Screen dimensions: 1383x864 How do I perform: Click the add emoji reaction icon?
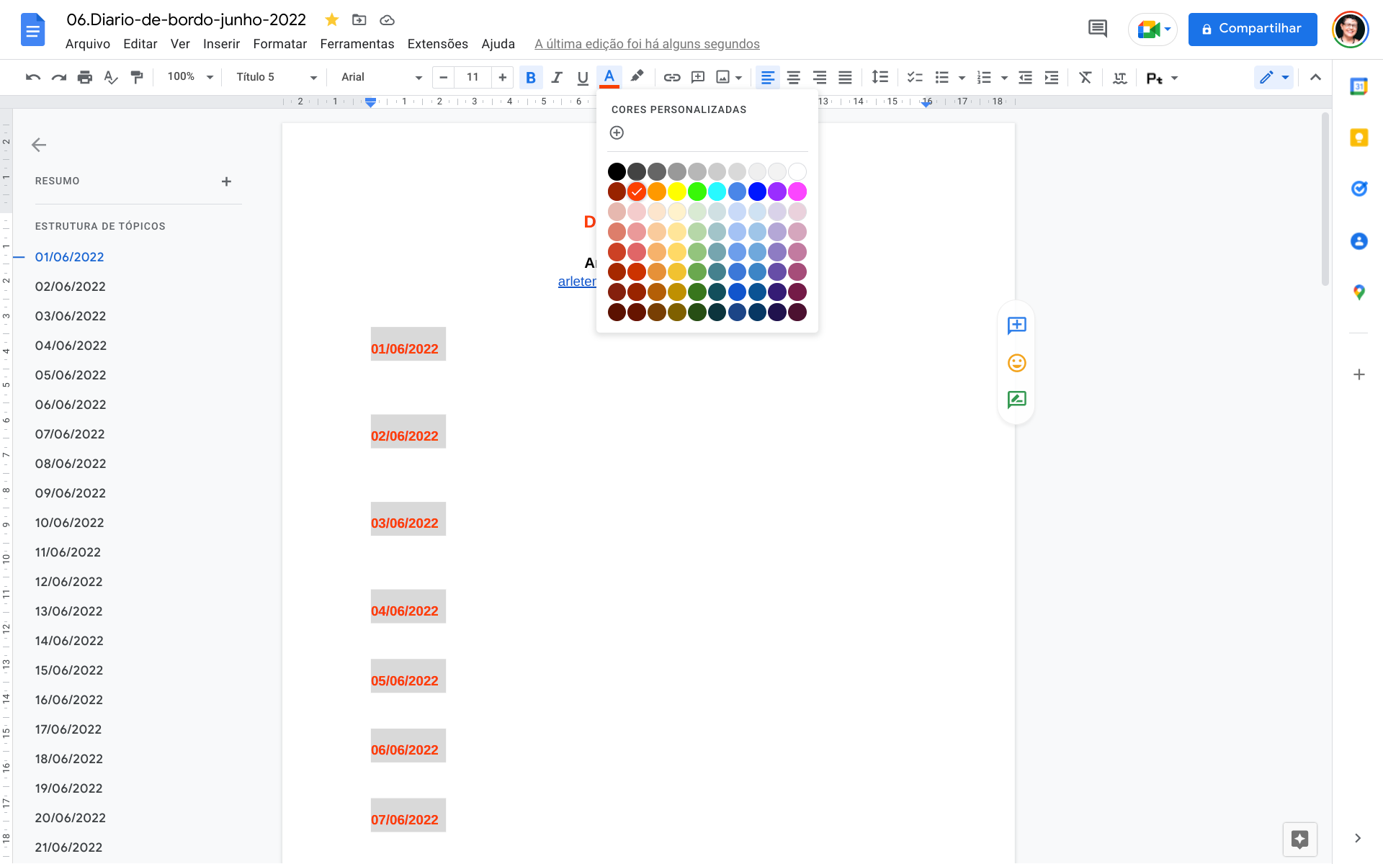pyautogui.click(x=1016, y=363)
